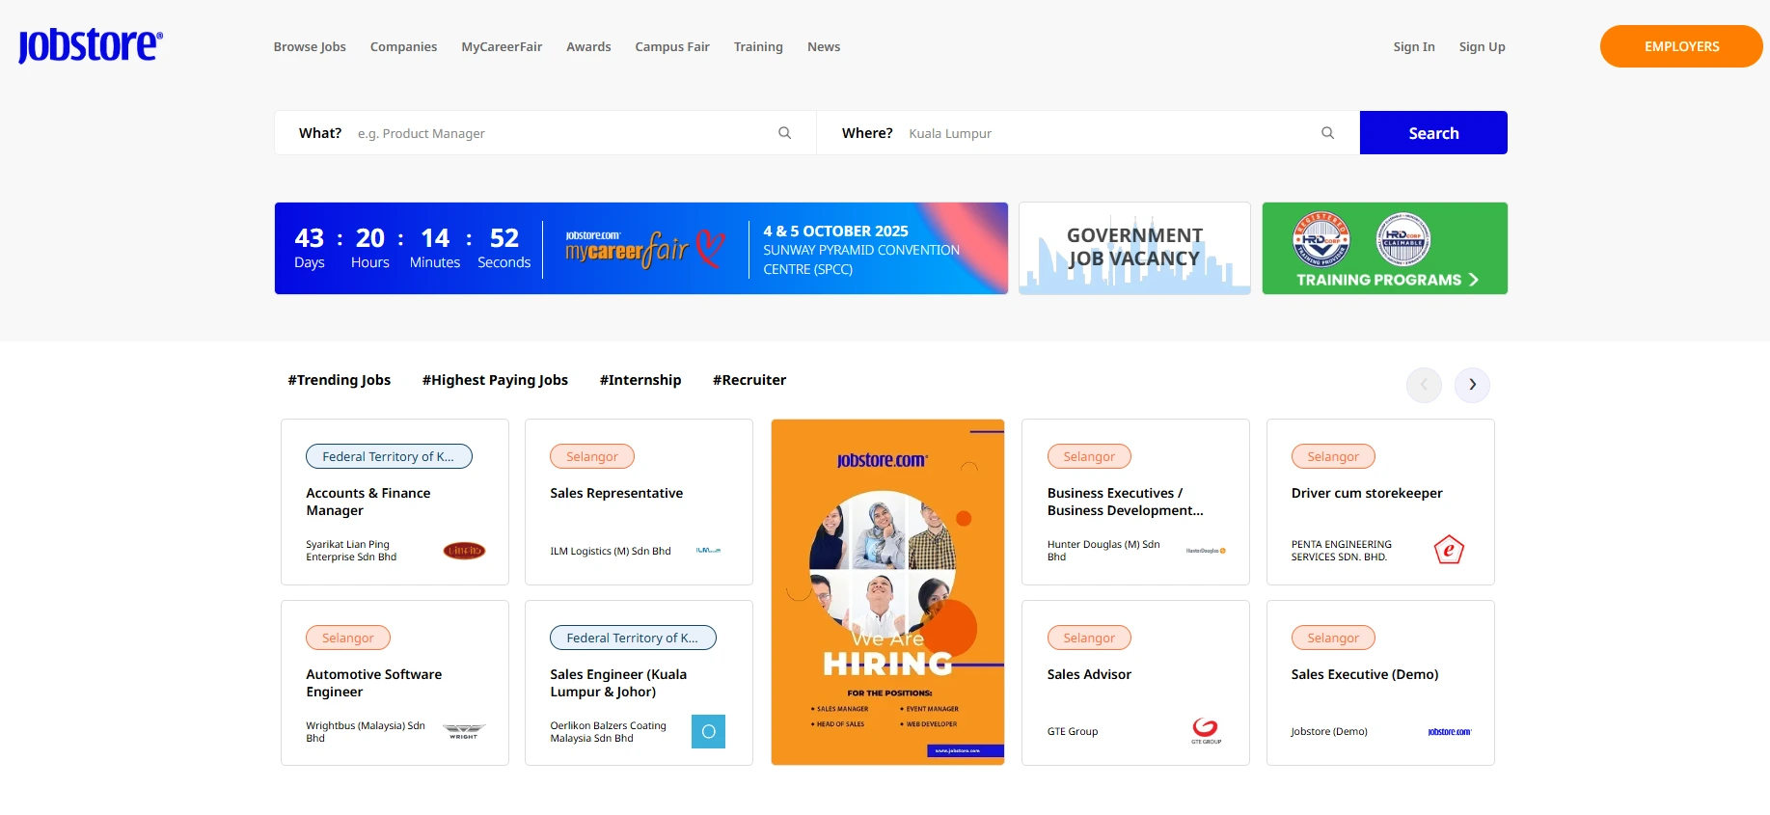1770x815 pixels.
Task: Select #Trending Jobs tab
Action: (340, 380)
